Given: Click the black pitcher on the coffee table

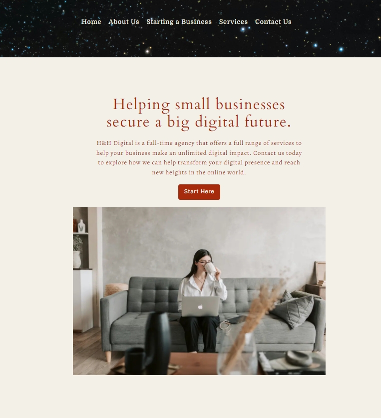Looking at the screenshot, I should (x=158, y=343).
